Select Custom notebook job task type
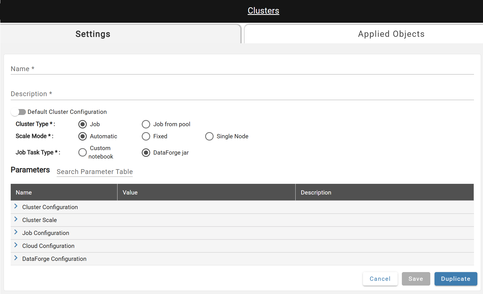This screenshot has width=483, height=294. tap(83, 152)
